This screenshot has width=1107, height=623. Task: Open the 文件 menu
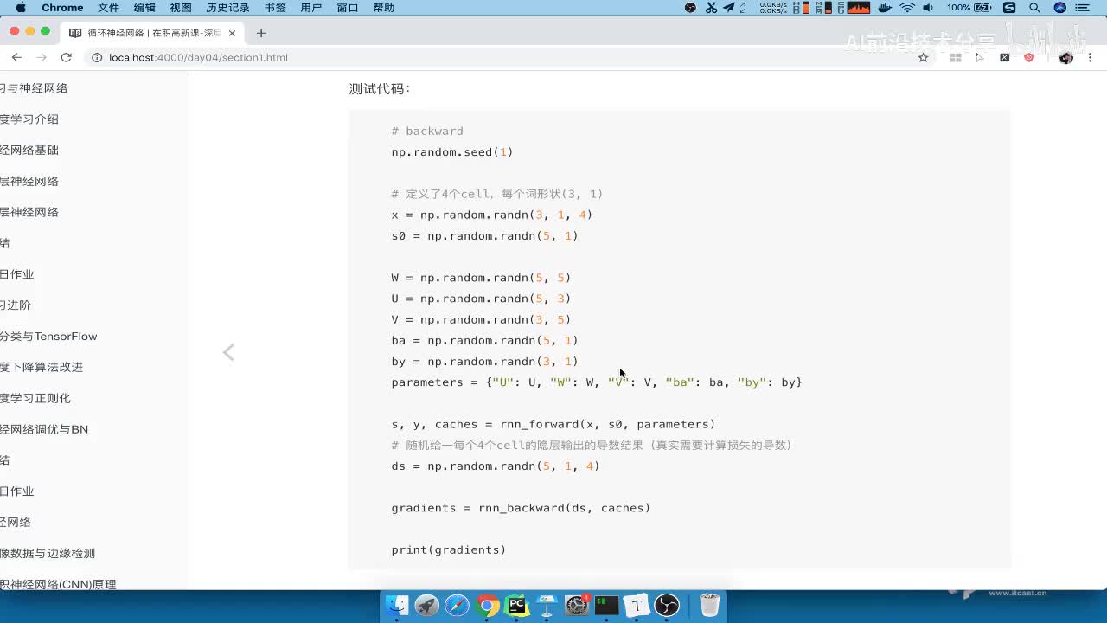click(108, 8)
